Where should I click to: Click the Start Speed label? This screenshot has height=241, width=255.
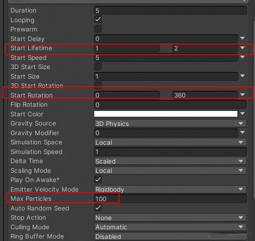point(28,58)
